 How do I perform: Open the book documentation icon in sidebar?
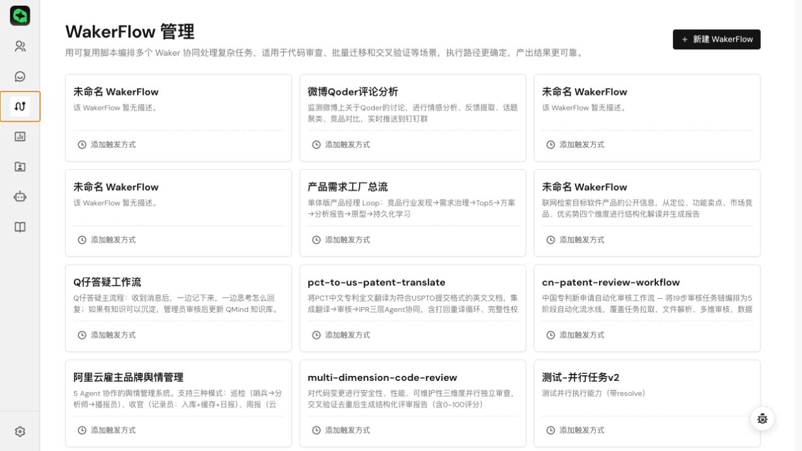(x=20, y=227)
